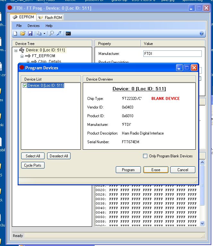Minimize the FT Prog main window

(x=192, y=8)
